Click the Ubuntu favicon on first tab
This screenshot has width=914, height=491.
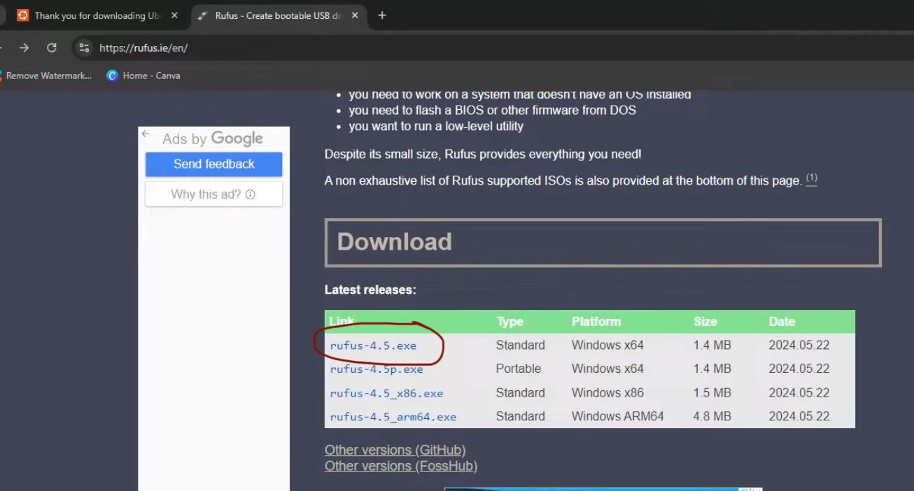point(23,15)
